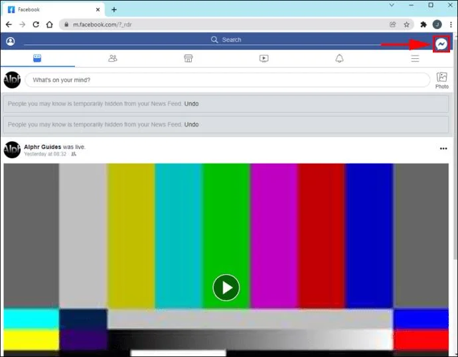Screen dimensions: 458x357
Task: Open the browser Extensions puzzle icon
Action: click(x=423, y=25)
